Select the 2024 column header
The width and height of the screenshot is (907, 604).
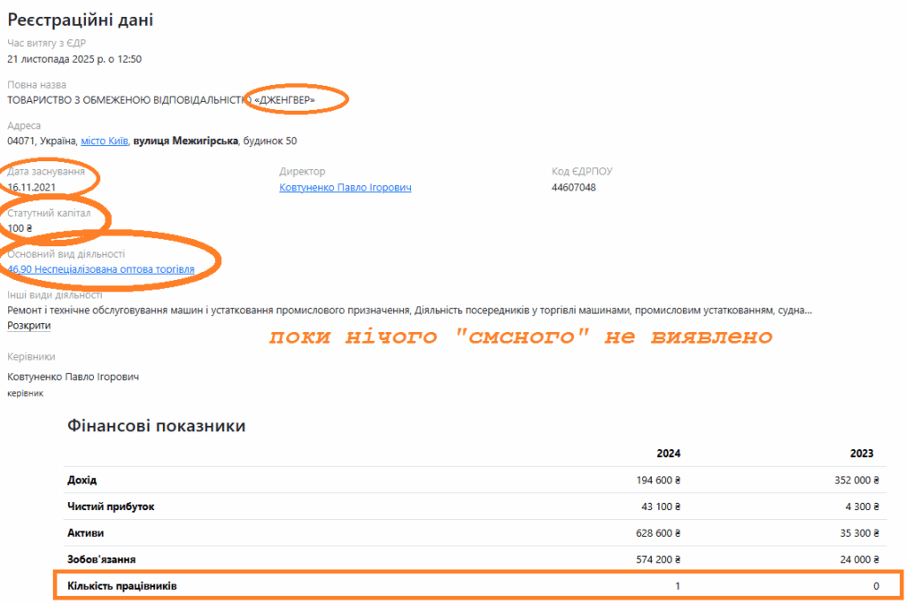pyautogui.click(x=668, y=453)
